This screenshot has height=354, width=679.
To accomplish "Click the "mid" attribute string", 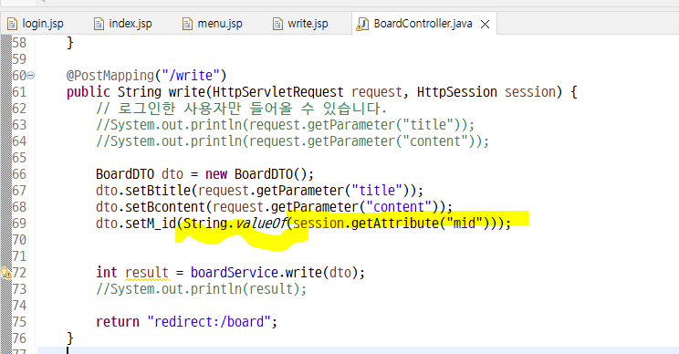I will coord(465,224).
